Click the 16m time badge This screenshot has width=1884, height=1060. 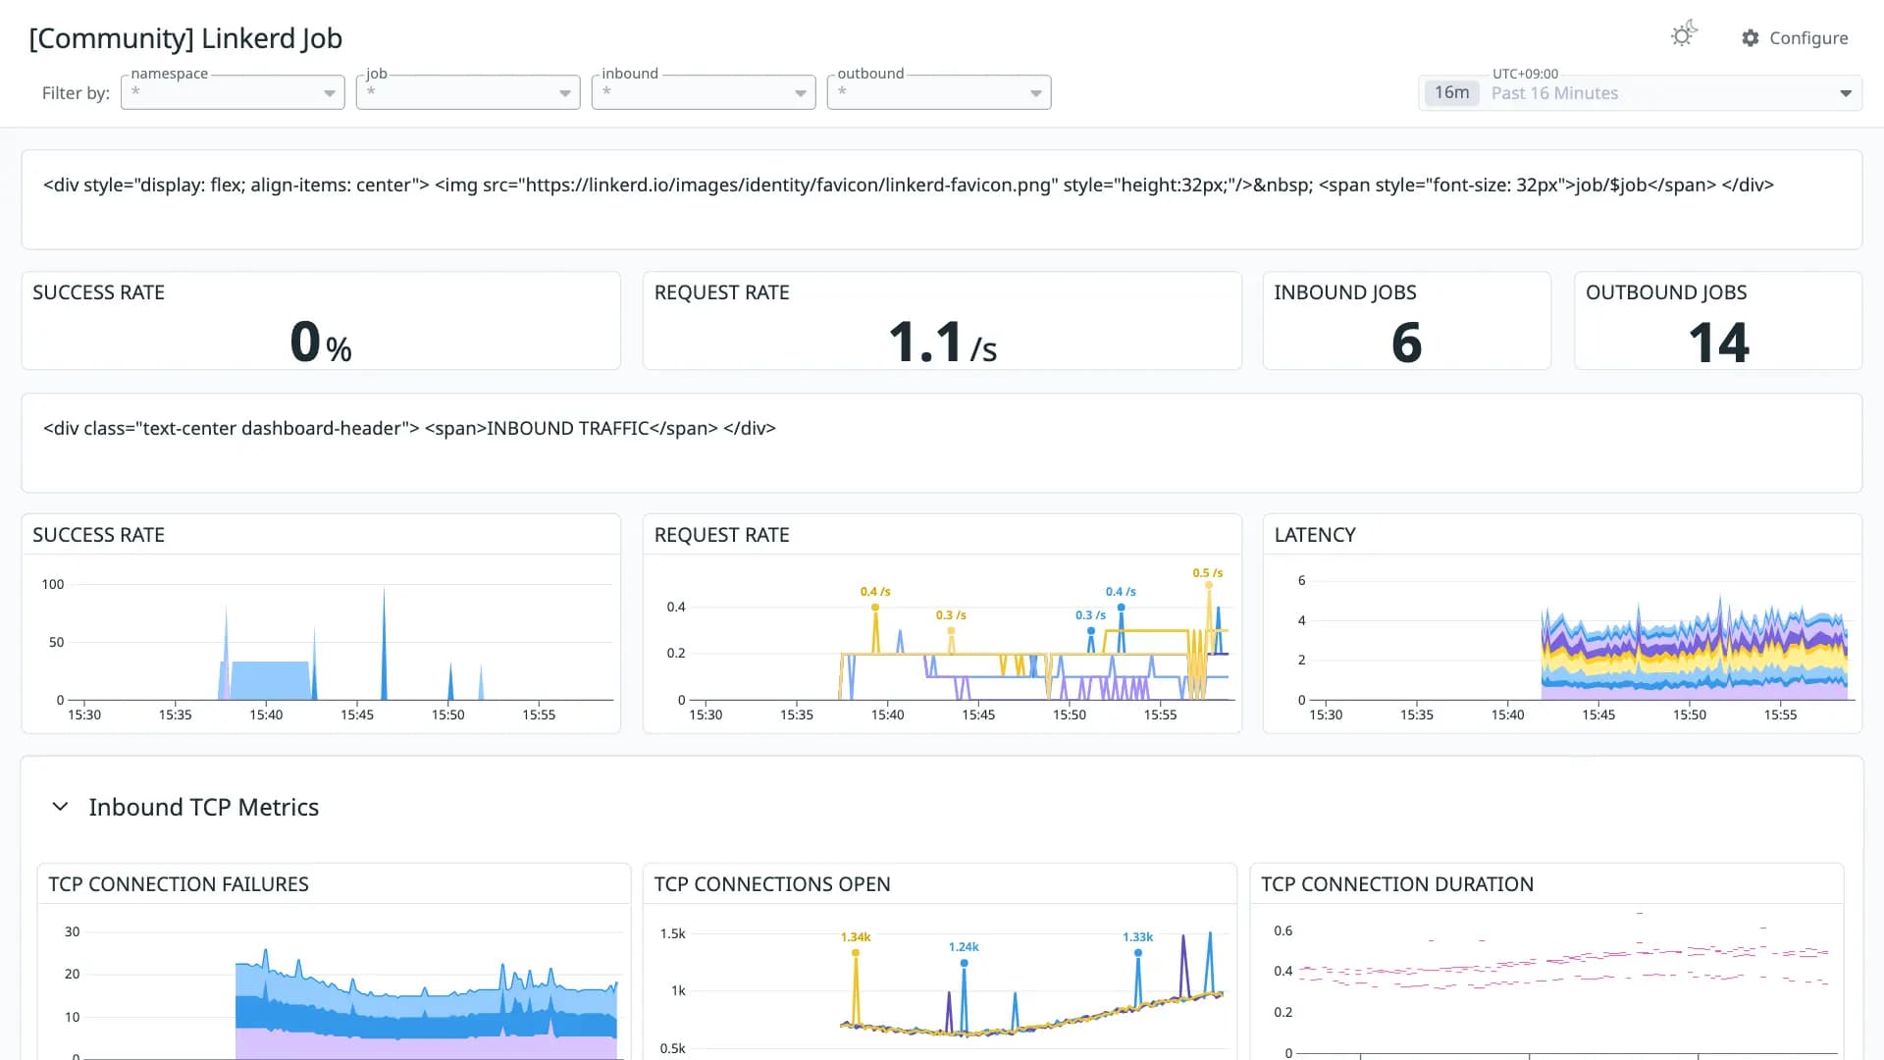click(x=1451, y=93)
